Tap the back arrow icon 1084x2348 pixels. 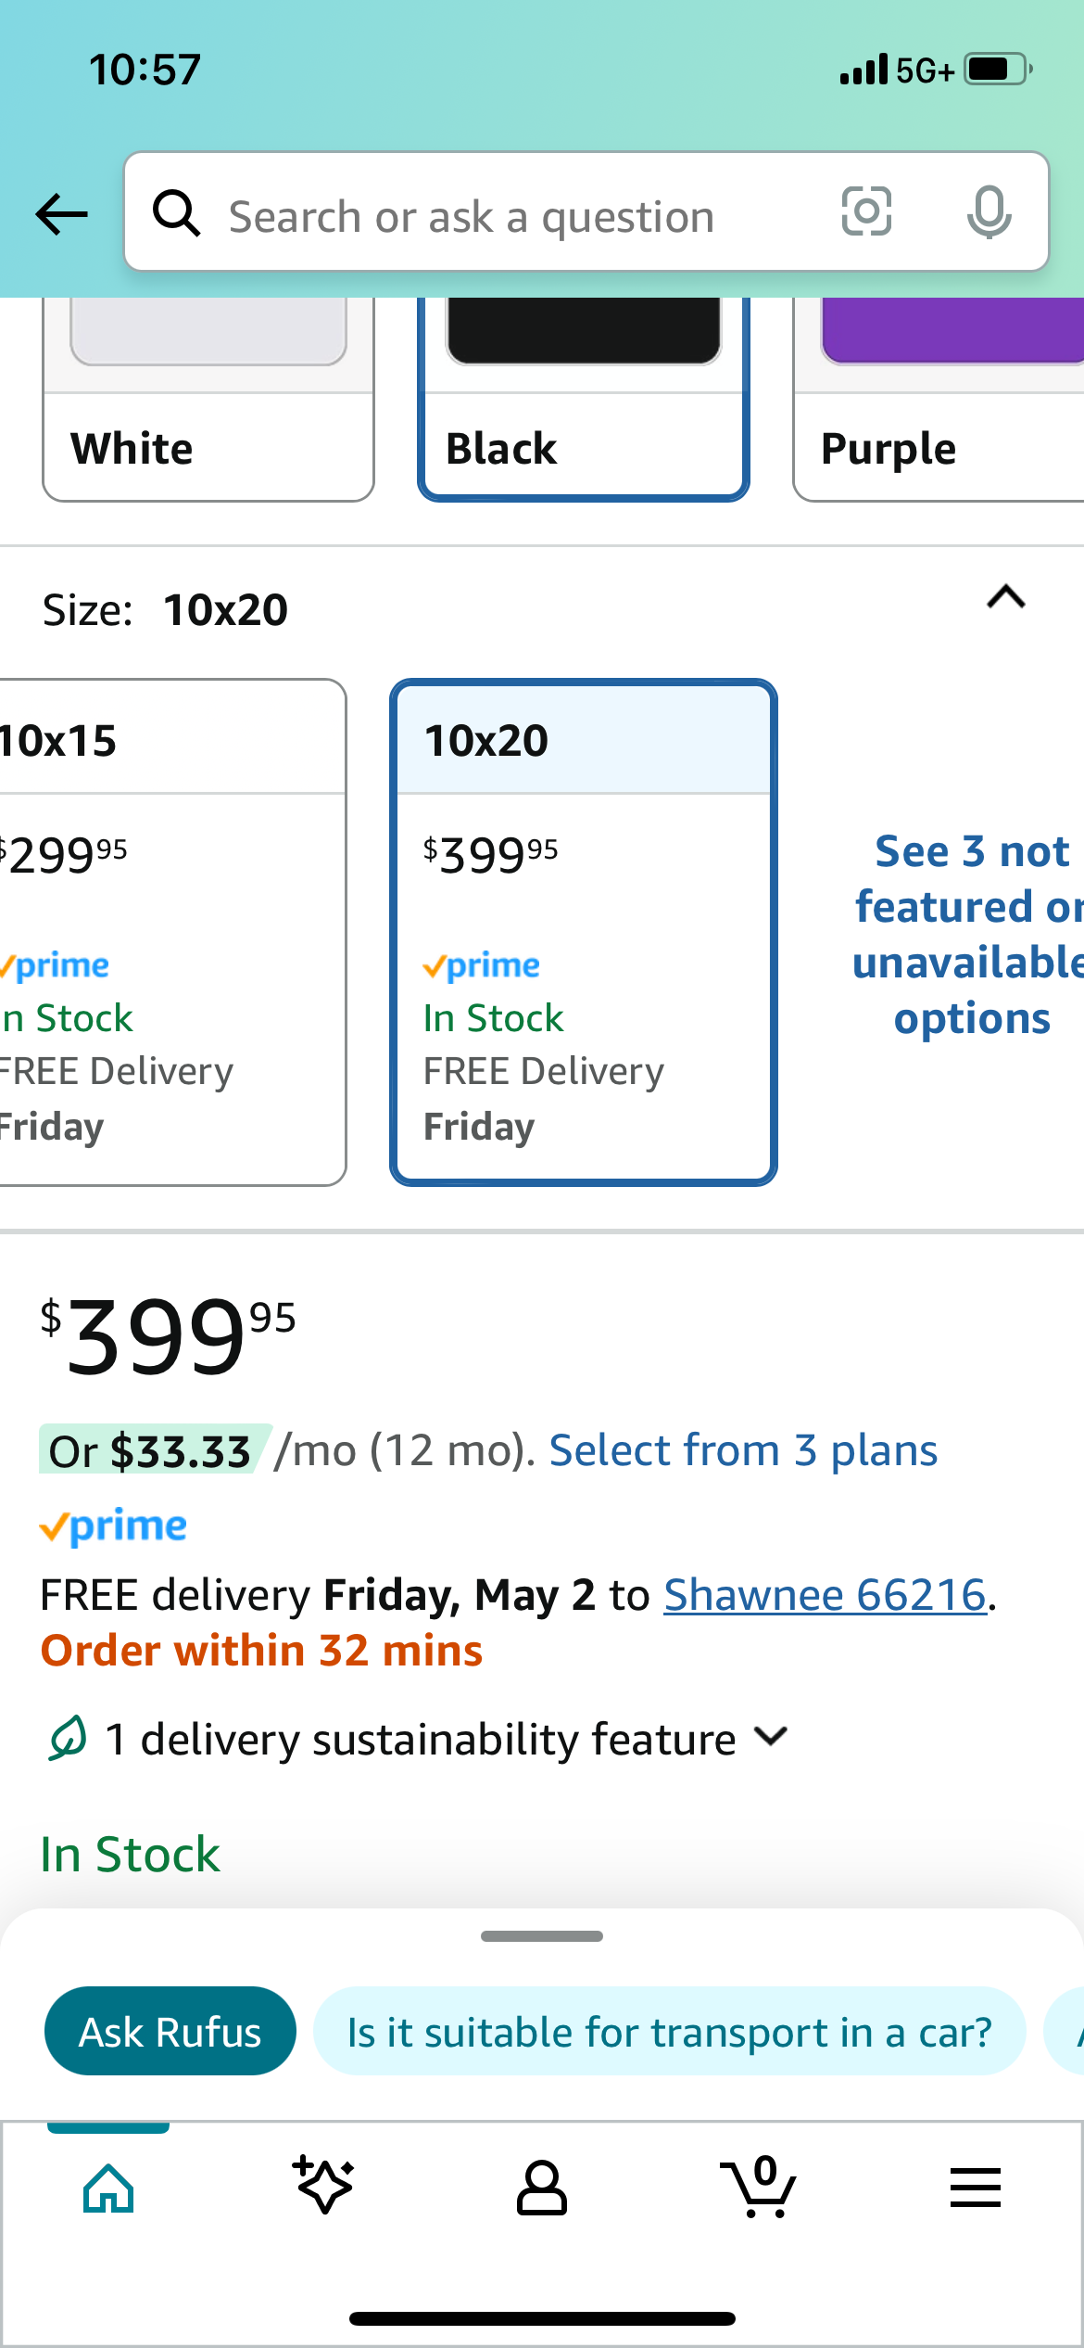click(61, 214)
